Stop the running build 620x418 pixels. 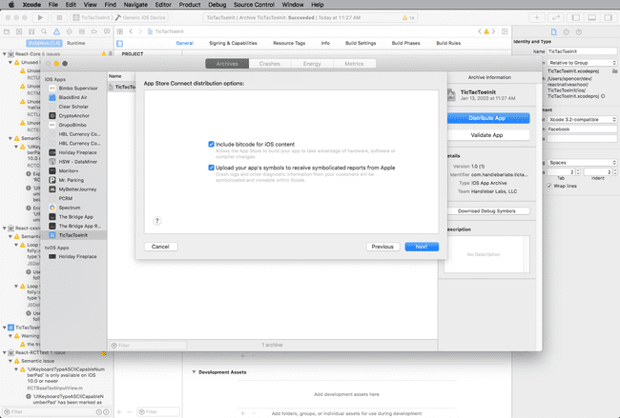click(59, 17)
